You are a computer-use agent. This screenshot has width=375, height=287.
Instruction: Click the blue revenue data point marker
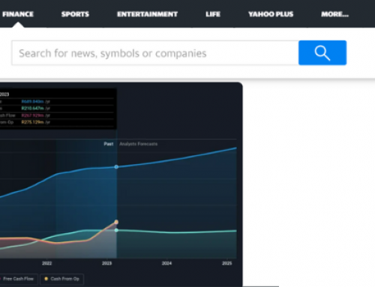click(x=116, y=167)
